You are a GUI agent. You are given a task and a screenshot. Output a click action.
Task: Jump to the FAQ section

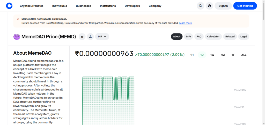(199, 37)
